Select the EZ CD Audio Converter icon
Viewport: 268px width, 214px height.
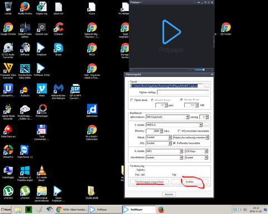click(x=8, y=51)
